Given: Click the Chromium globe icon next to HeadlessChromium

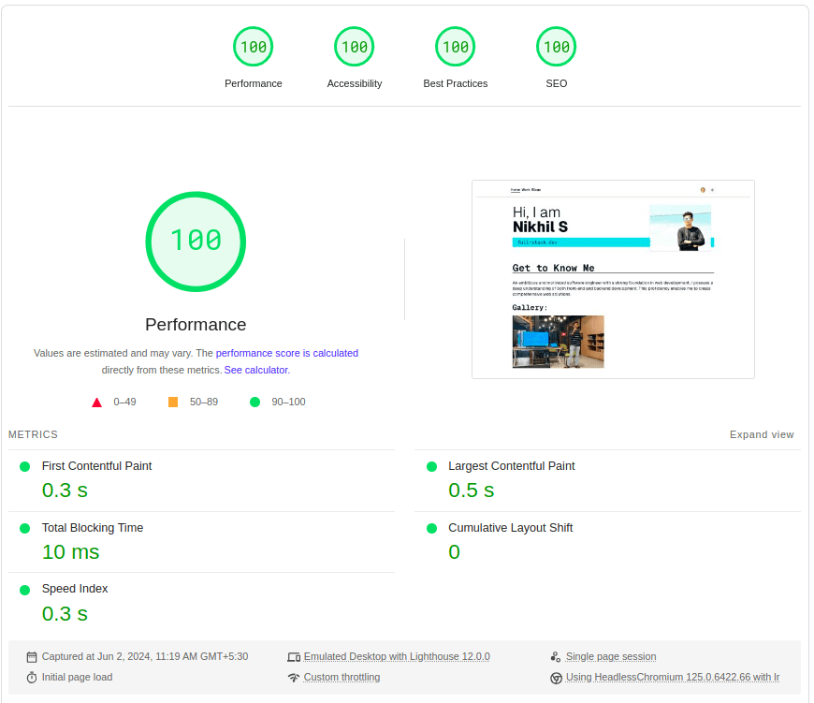Looking at the screenshot, I should click(x=556, y=677).
